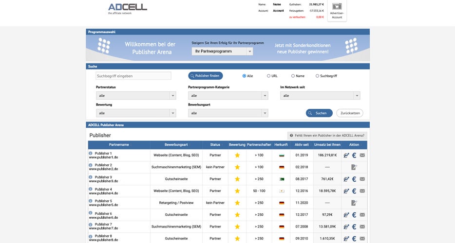
Task: Open the Bewerbungsart filter dropdown
Action: pos(228,113)
